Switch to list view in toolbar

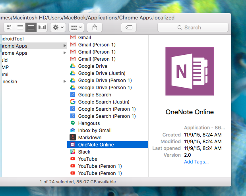click(x=20, y=27)
